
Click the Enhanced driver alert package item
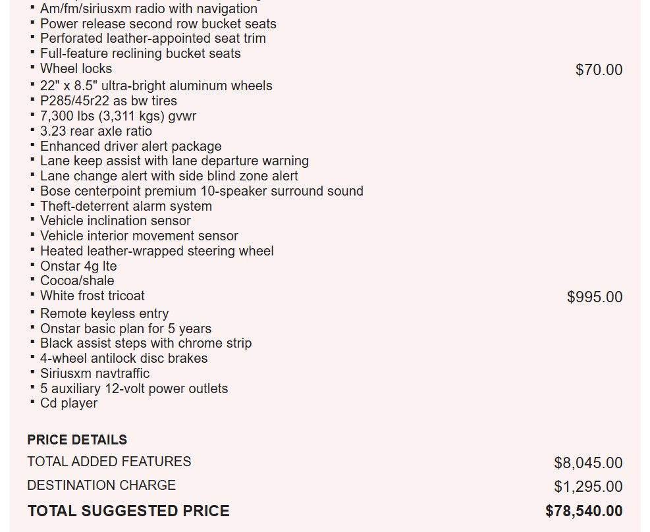pyautogui.click(x=130, y=146)
